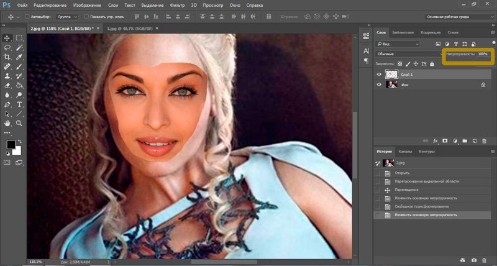Switch to the Каналы tab
497x266 pixels.
point(405,151)
